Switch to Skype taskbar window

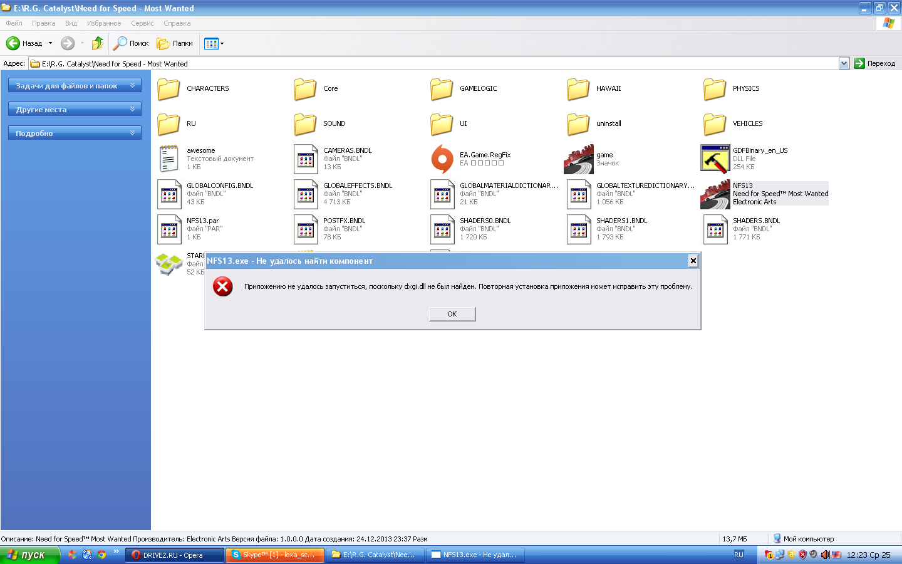[275, 555]
